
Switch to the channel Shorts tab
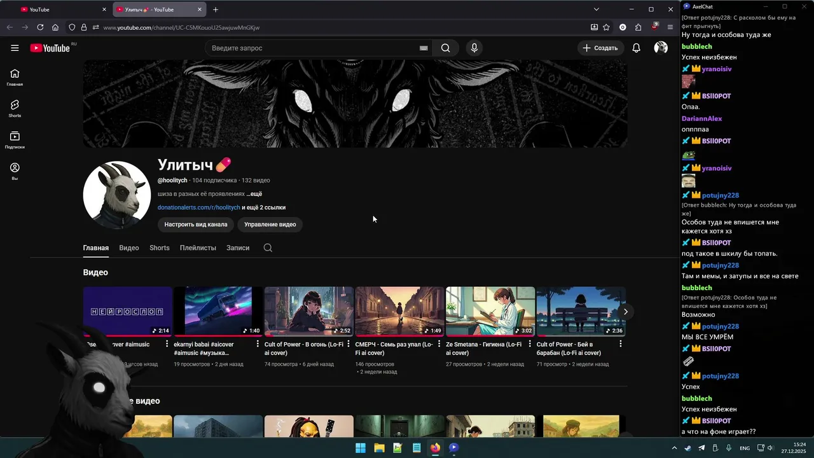click(160, 248)
